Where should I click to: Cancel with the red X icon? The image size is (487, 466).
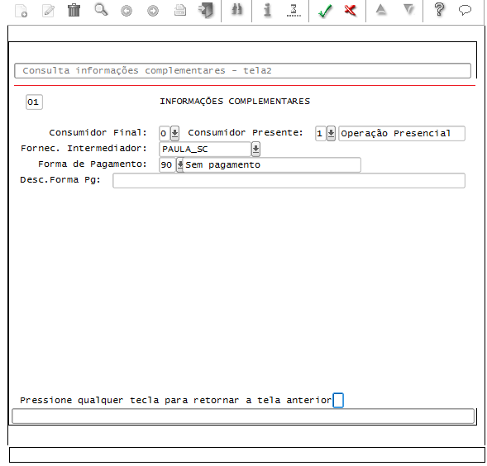tap(351, 10)
